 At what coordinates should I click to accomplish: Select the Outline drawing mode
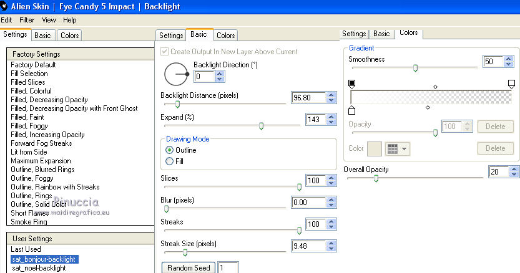point(169,150)
